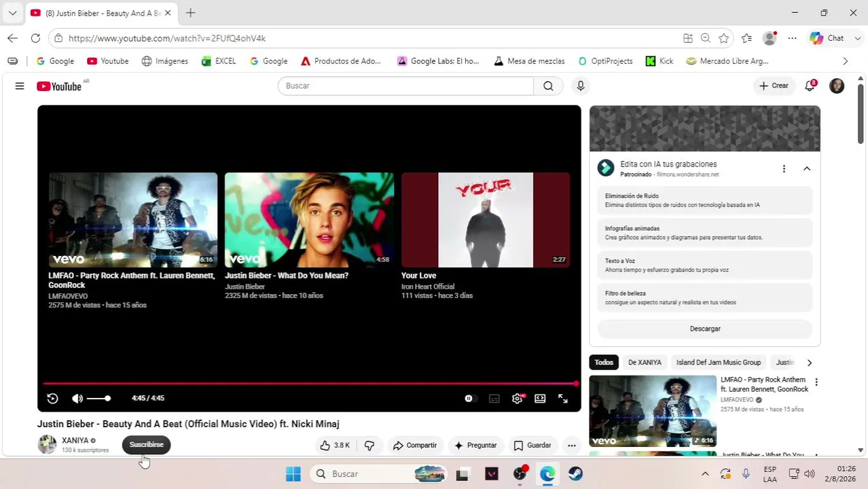Go back in the browser
Image resolution: width=868 pixels, height=489 pixels.
[12, 39]
